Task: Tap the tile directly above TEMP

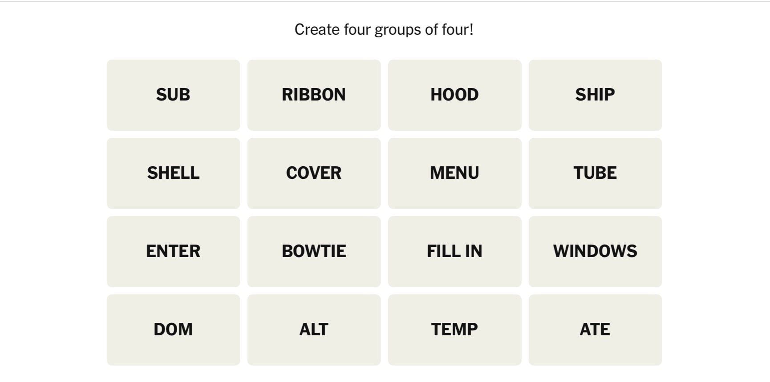Action: [454, 251]
